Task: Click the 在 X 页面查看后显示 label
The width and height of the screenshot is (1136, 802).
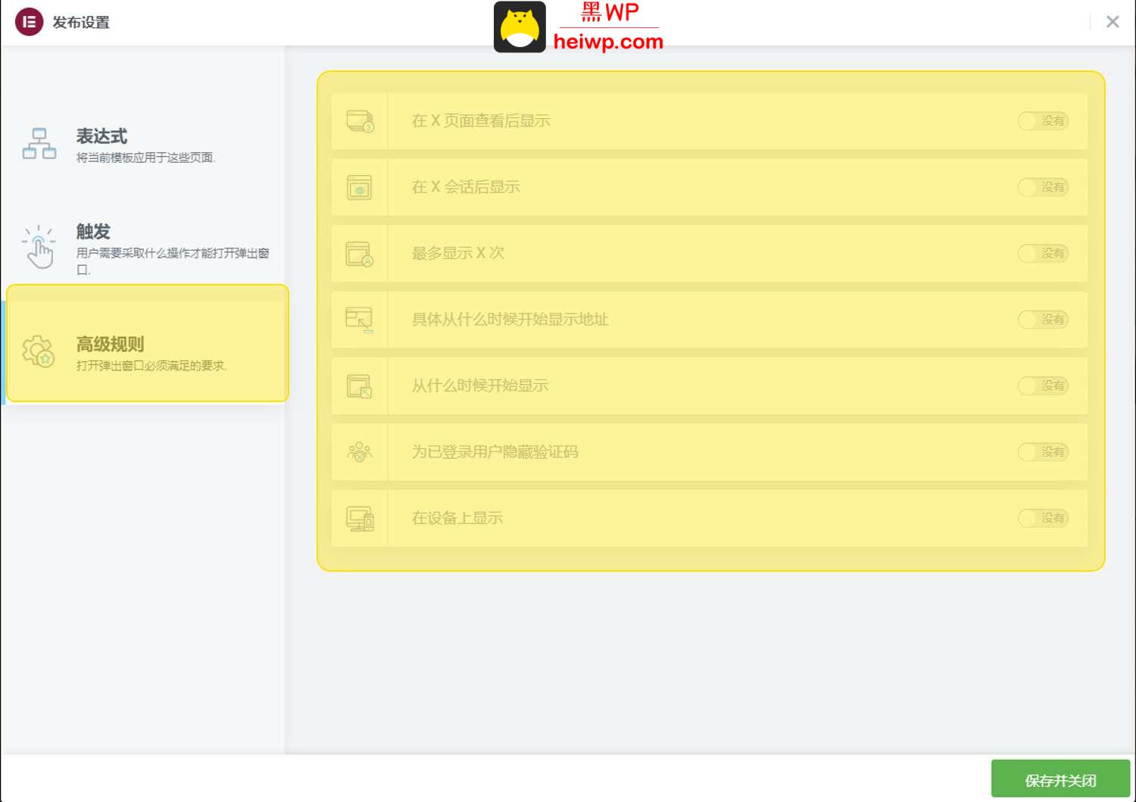Action: coord(481,121)
